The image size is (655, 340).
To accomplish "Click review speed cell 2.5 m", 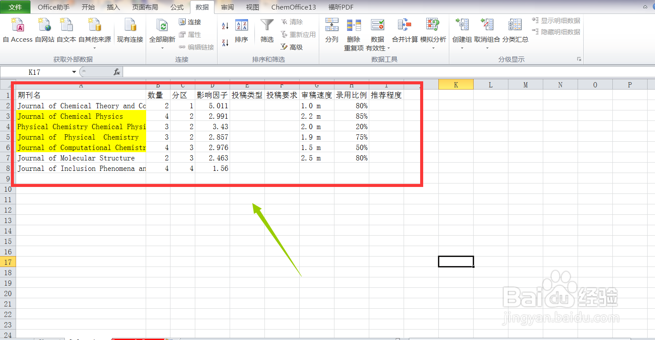I will 317,158.
